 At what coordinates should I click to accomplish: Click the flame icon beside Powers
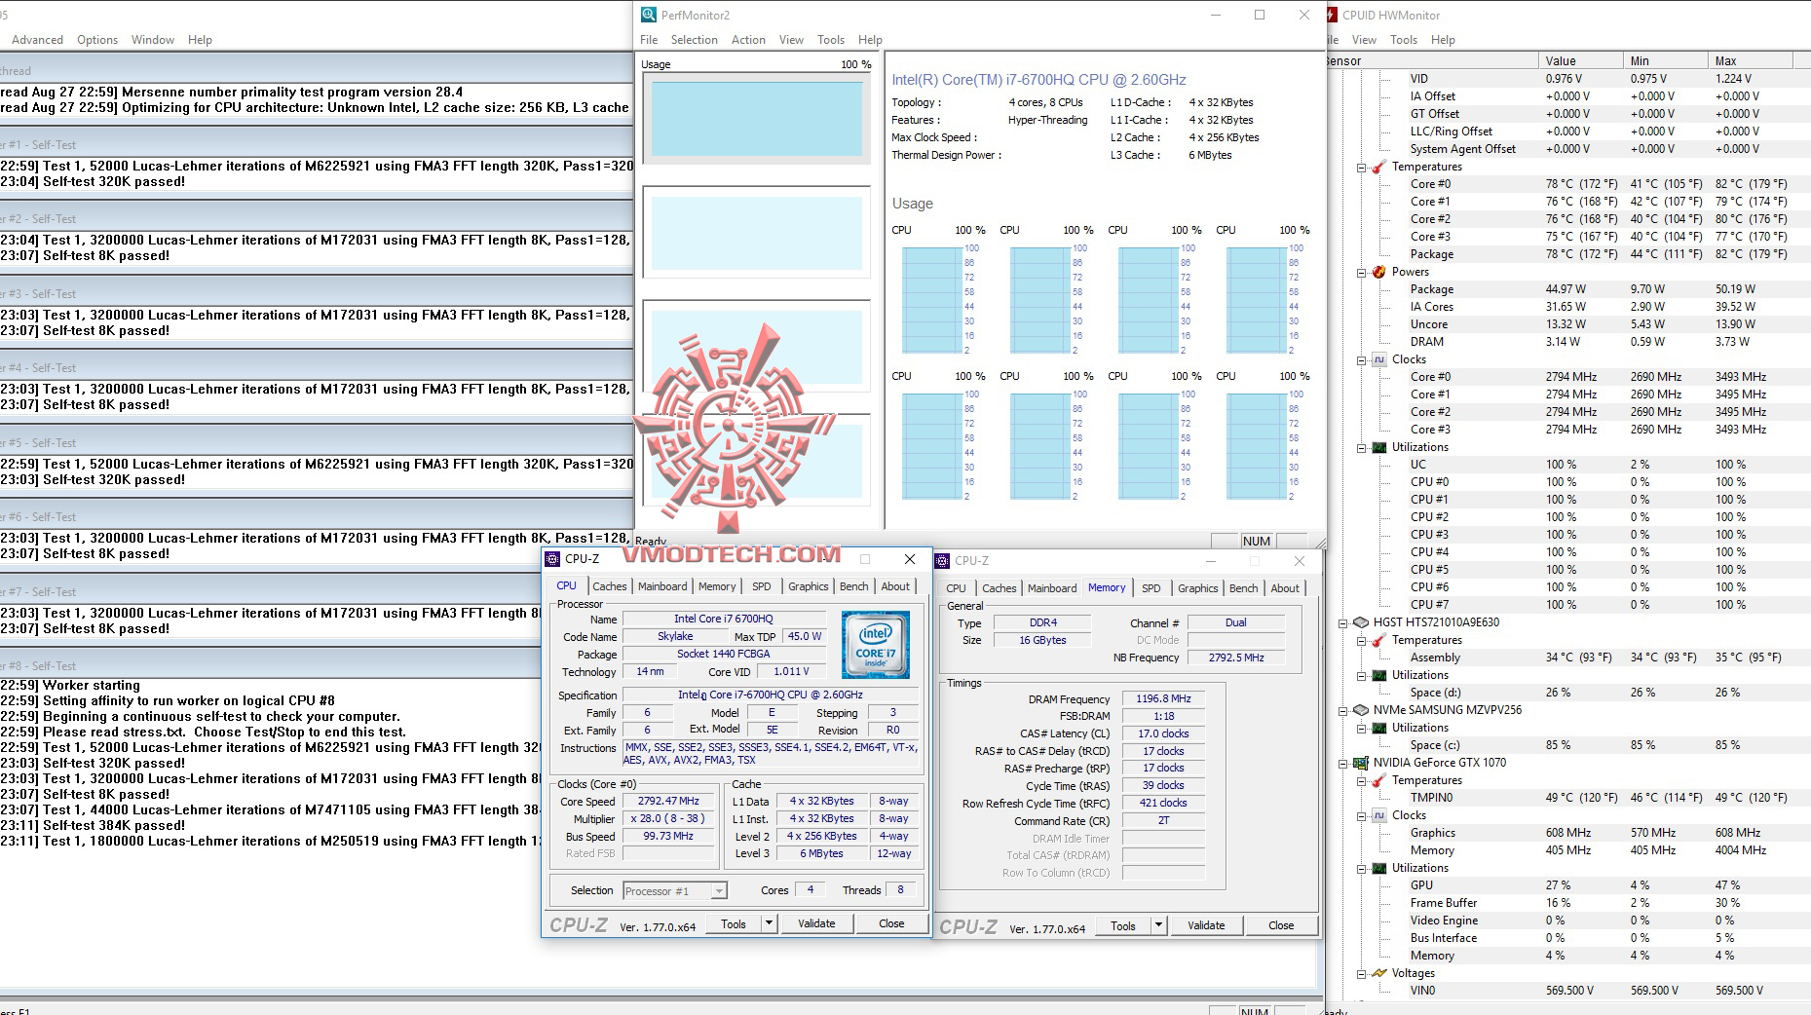1378,272
